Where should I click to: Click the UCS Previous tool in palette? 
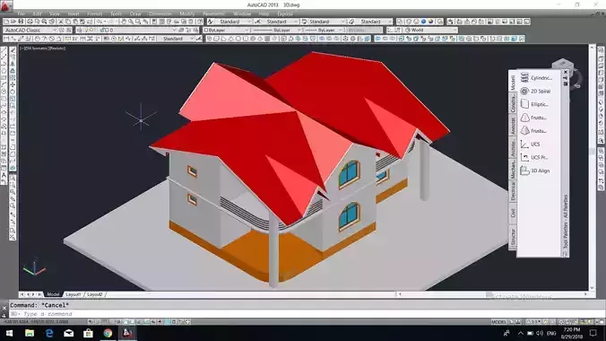click(x=534, y=157)
